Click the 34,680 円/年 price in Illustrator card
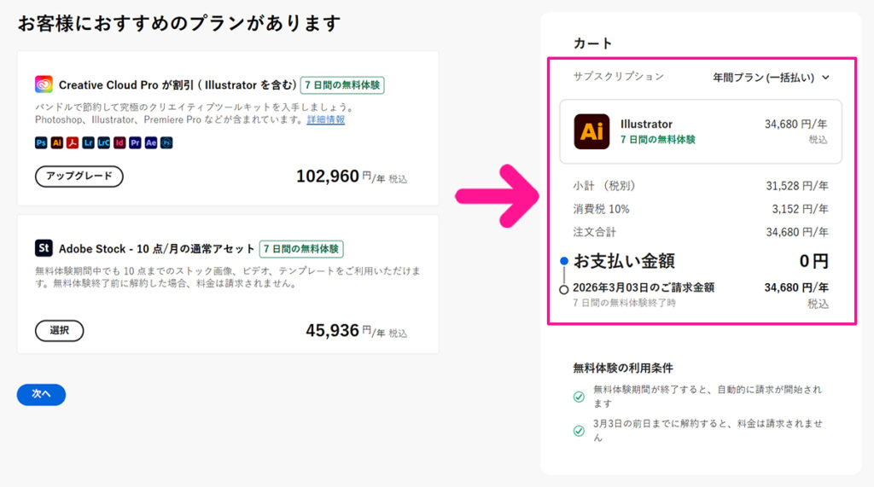 (796, 124)
